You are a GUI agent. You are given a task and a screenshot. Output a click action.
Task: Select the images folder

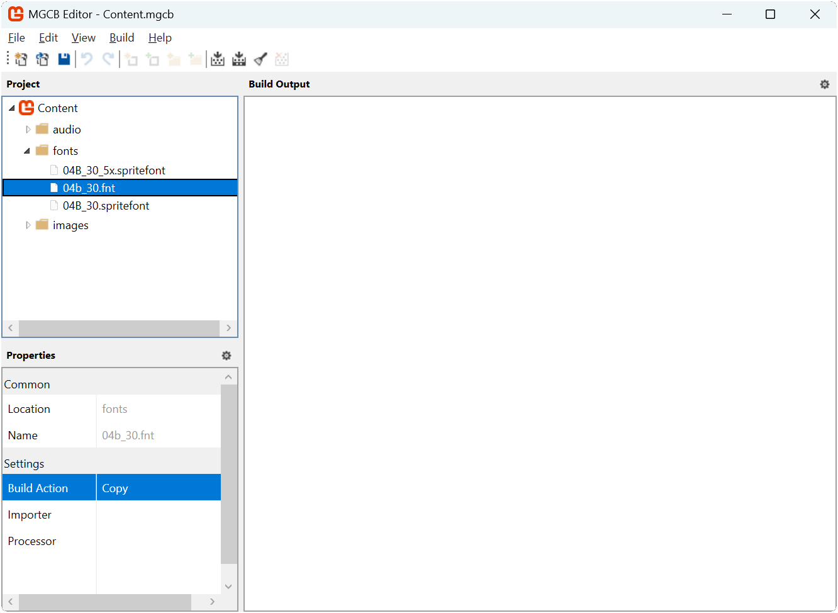70,225
